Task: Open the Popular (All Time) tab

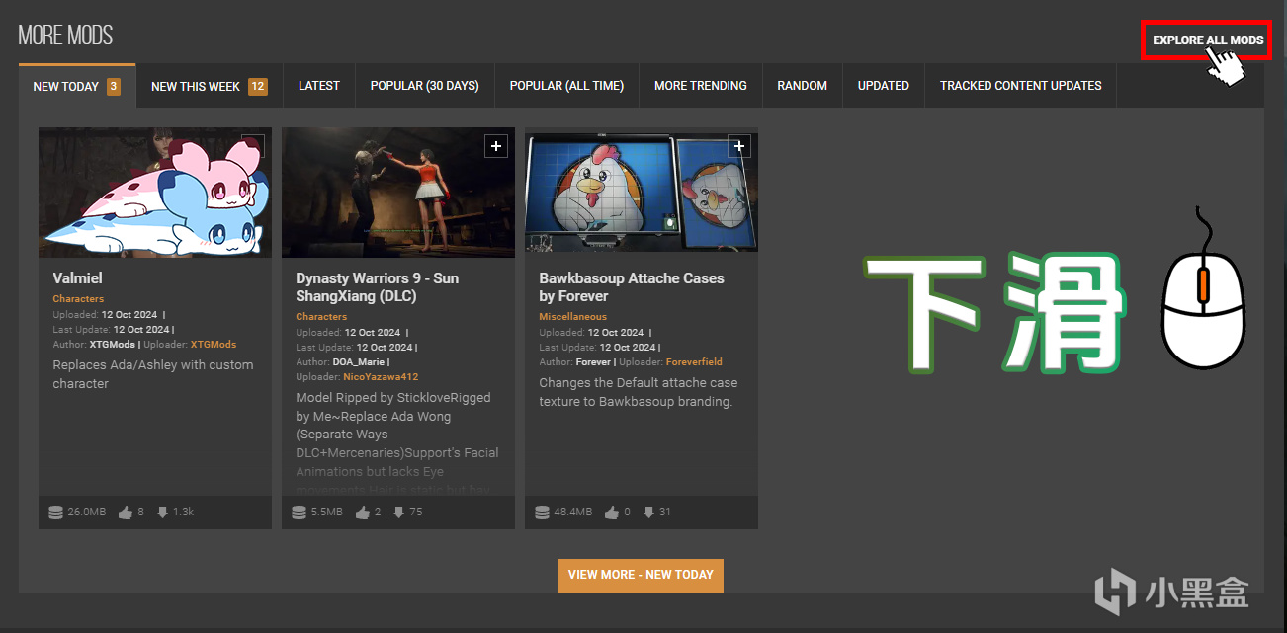Action: coord(566,86)
